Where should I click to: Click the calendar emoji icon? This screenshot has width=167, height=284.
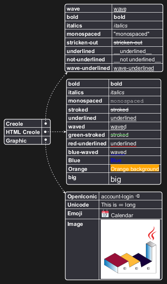[x=105, y=214]
